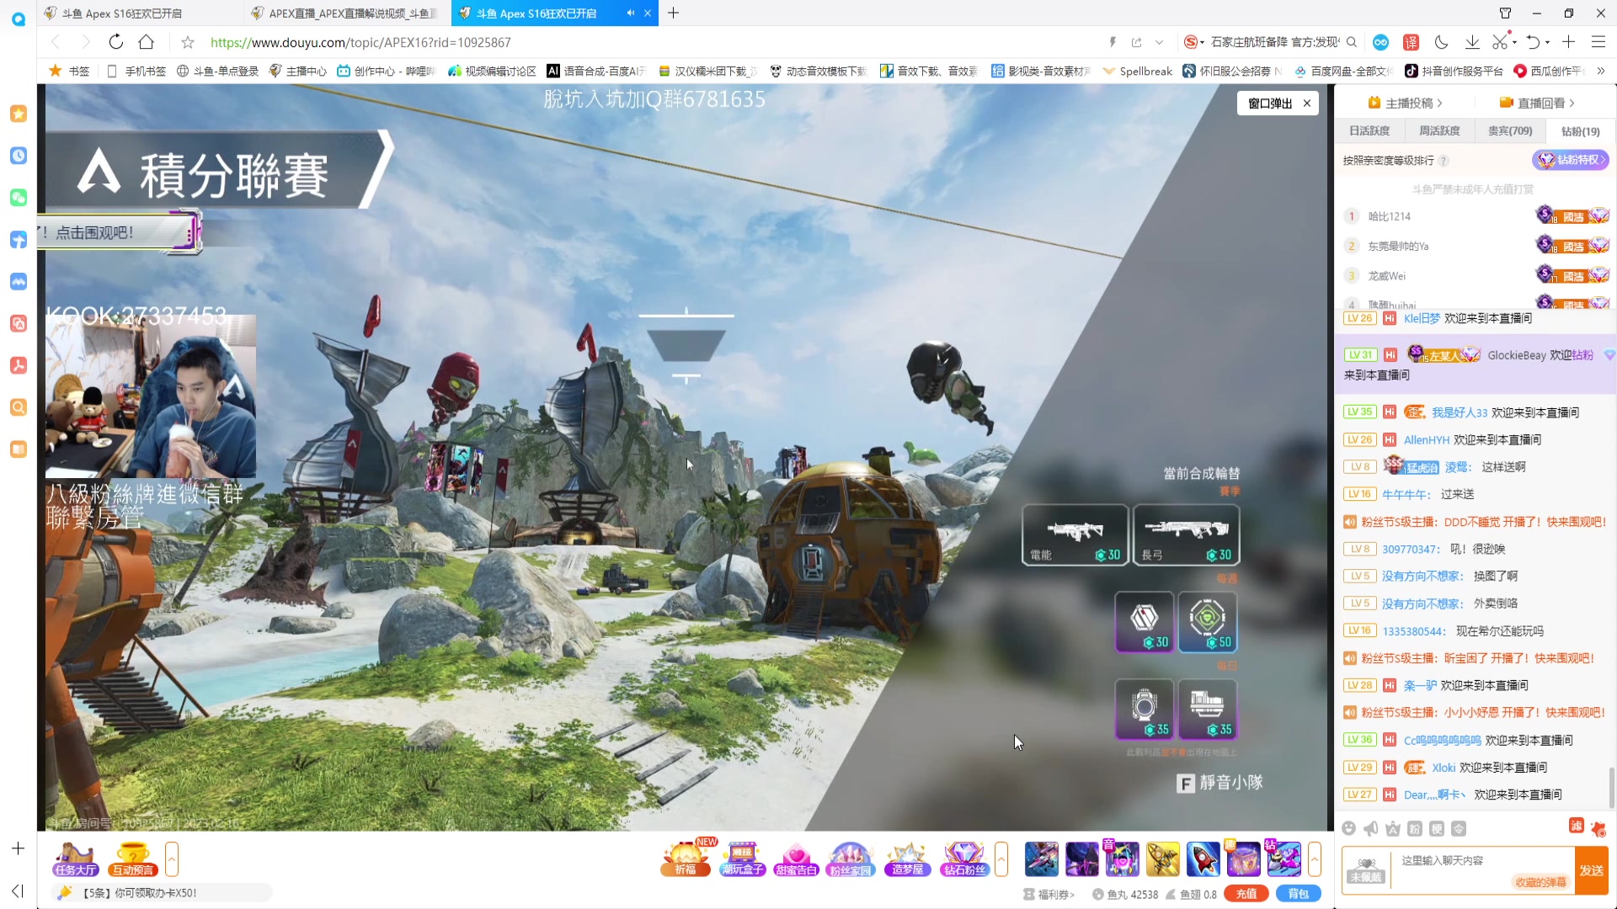Screen dimensions: 1617x909
Task: Switch to the first 斗鱼 Apex S16 tab
Action: point(140,13)
